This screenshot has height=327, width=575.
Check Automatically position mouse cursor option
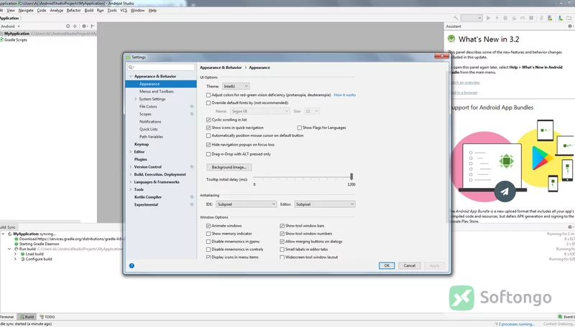(208, 136)
